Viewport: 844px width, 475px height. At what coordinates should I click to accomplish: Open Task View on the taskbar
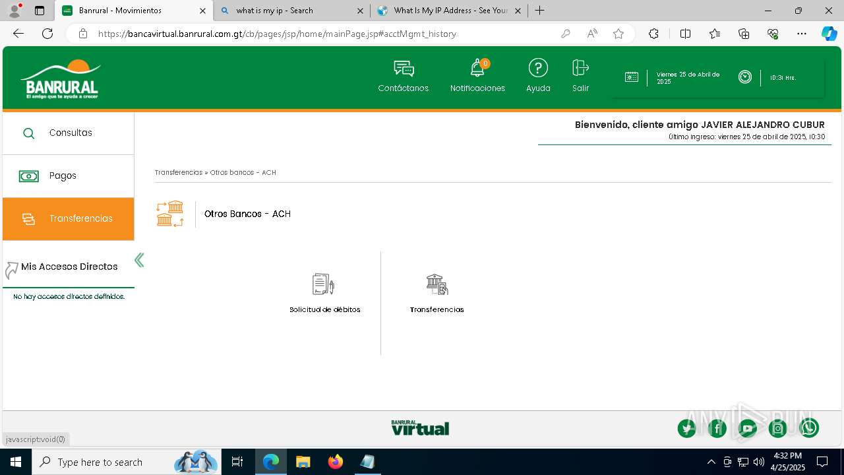tap(237, 462)
